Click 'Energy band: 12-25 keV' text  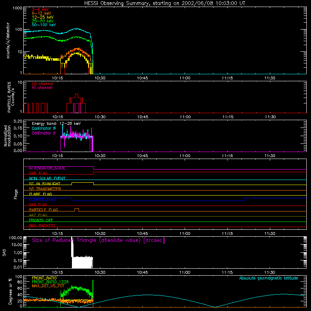[56, 124]
